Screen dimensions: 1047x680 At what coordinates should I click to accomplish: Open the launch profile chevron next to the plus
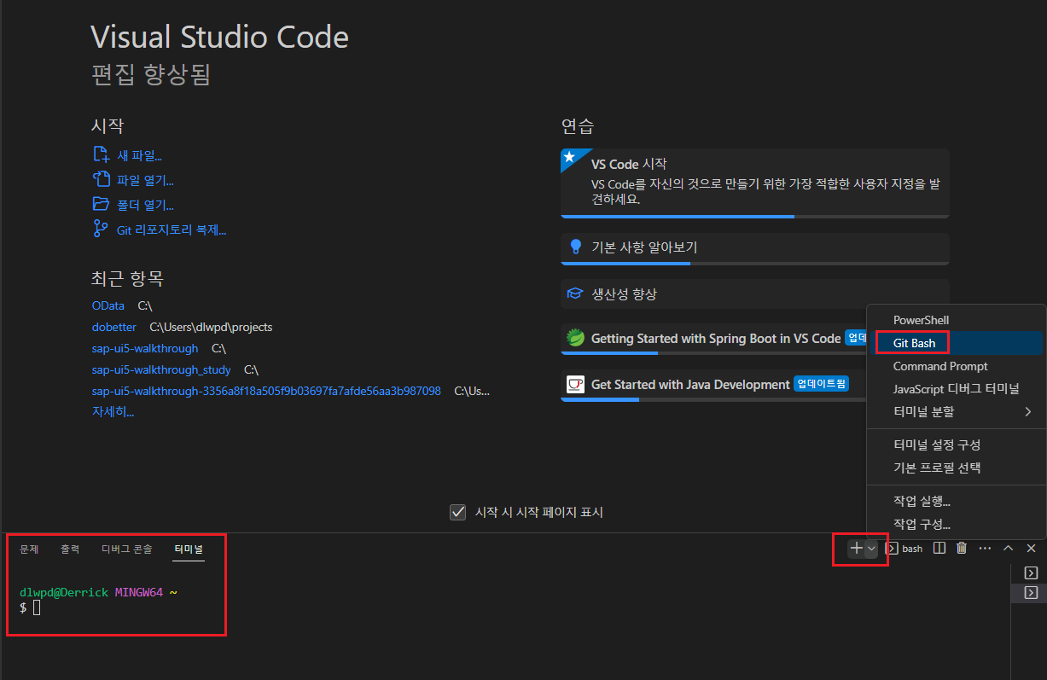pyautogui.click(x=871, y=549)
